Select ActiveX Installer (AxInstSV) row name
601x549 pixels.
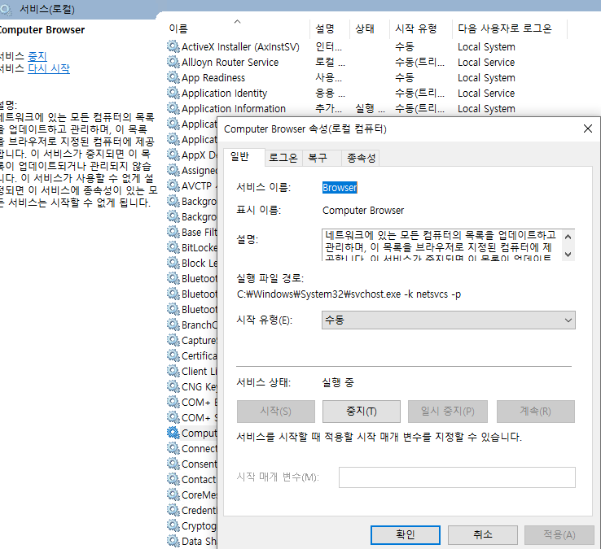240,46
